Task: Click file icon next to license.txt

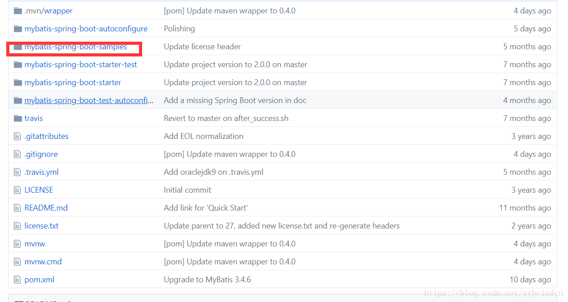Action: [x=17, y=226]
